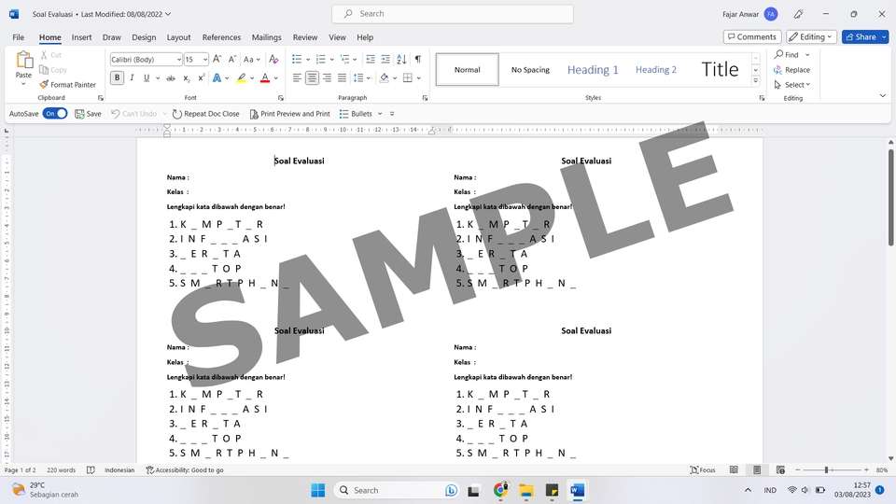Adjust the zoom slider
Viewport: 896px width, 504px height.
tap(826, 469)
